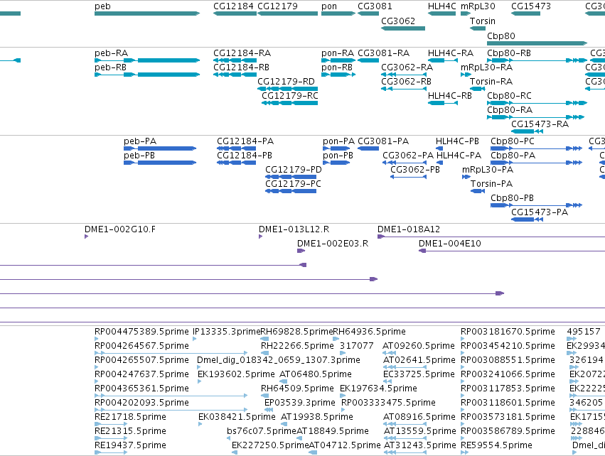Click the CG3081-RA transcript

coord(368,60)
